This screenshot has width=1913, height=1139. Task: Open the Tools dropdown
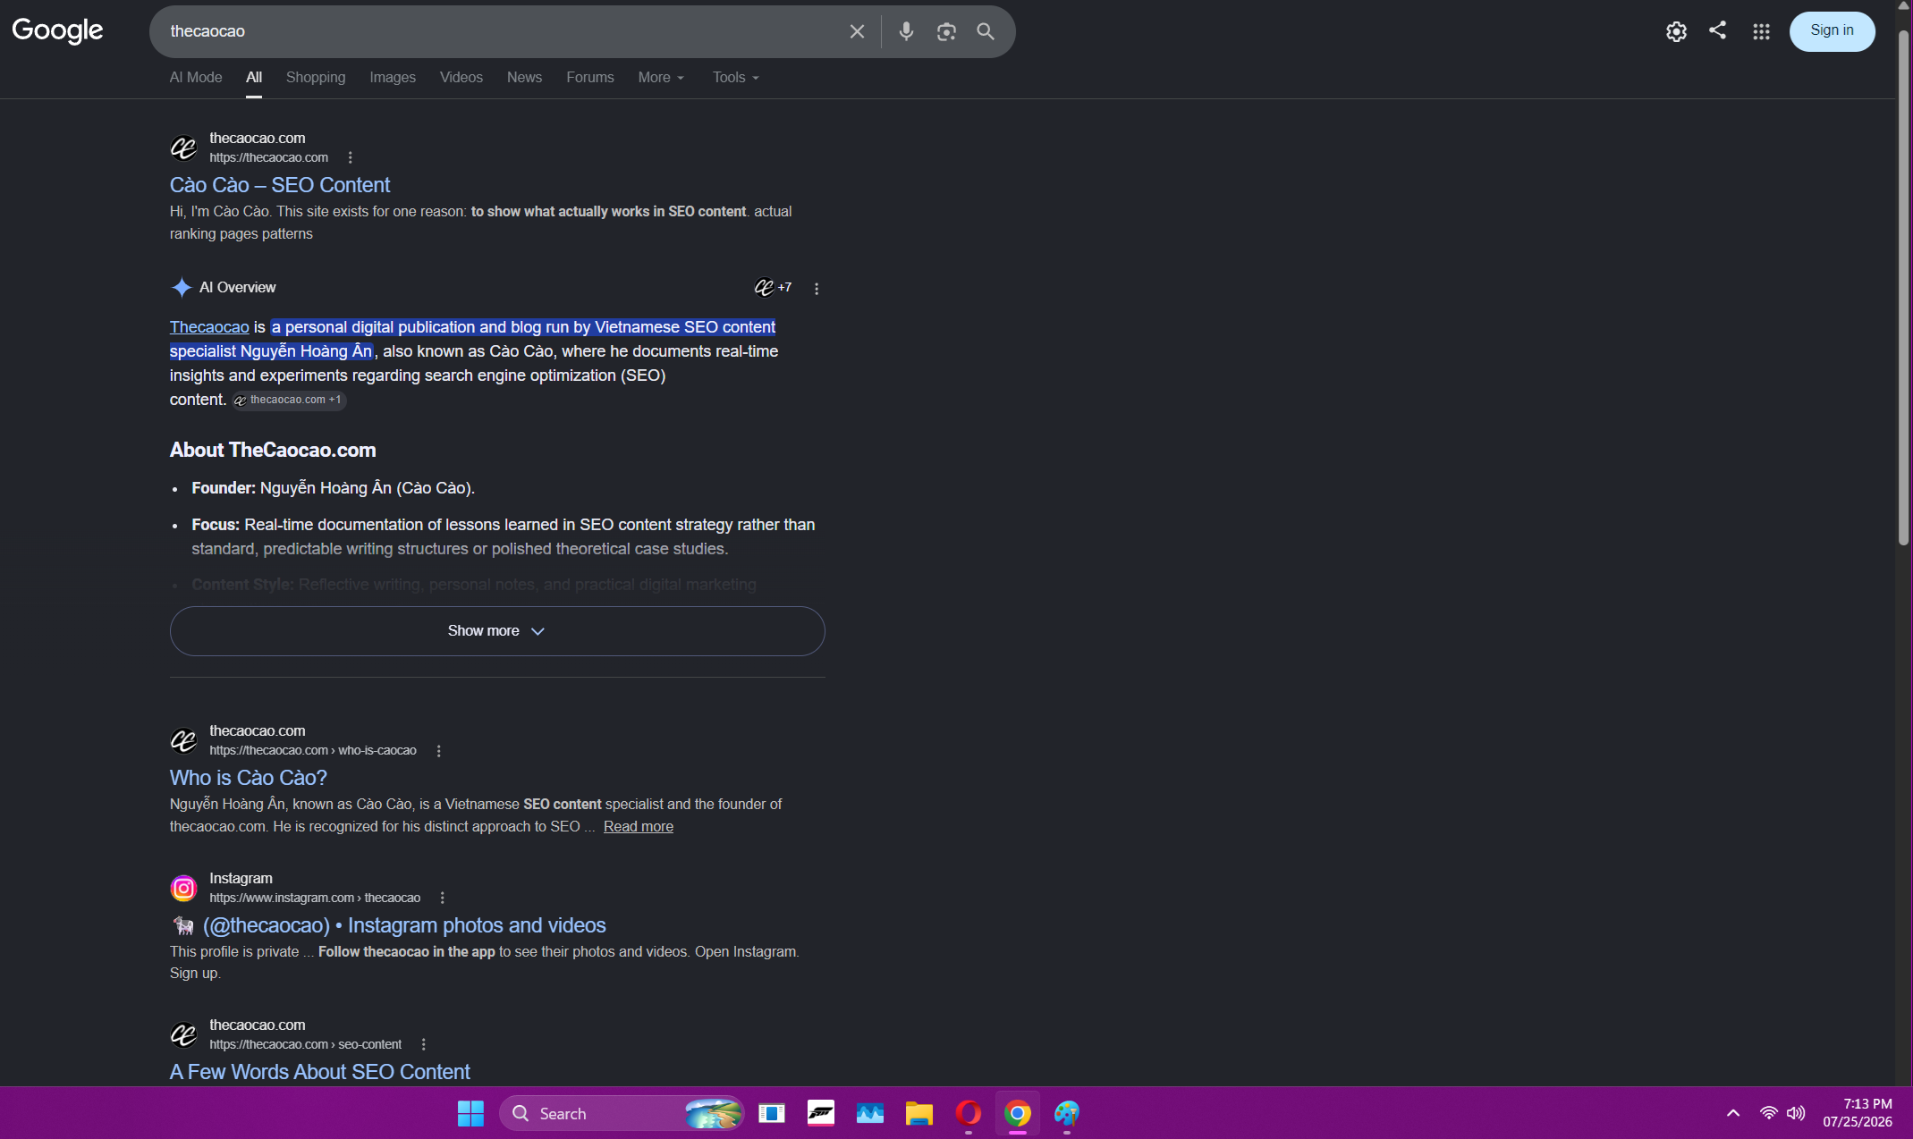pyautogui.click(x=736, y=78)
